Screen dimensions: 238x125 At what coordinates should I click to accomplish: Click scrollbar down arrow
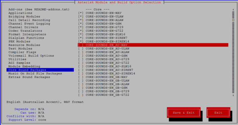coord(233,95)
